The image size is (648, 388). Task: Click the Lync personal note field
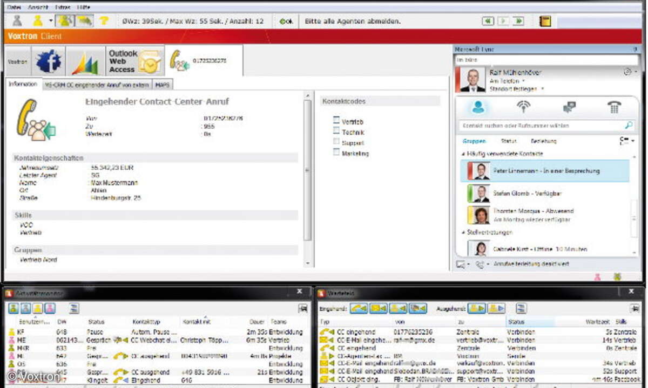coord(545,60)
